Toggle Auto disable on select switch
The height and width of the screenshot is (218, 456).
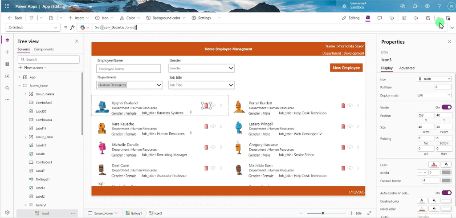[446, 193]
